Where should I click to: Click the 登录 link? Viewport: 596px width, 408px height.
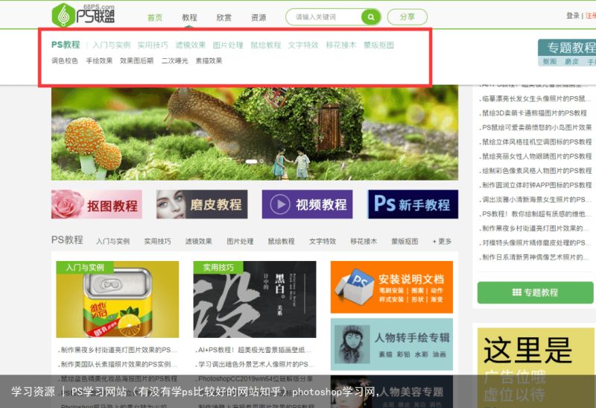572,16
